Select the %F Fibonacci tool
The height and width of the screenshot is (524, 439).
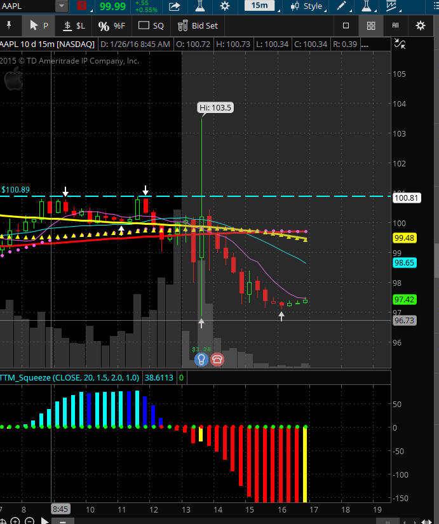click(x=112, y=26)
